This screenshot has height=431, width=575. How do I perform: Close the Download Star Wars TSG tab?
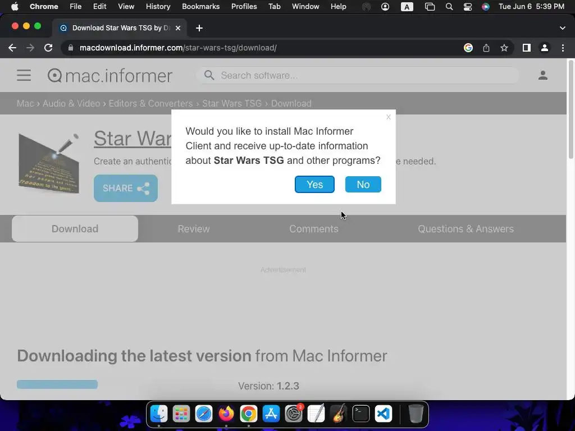(x=178, y=28)
